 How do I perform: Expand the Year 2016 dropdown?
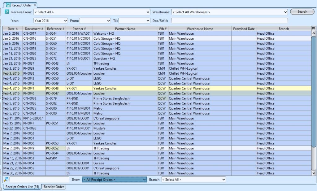50,21
